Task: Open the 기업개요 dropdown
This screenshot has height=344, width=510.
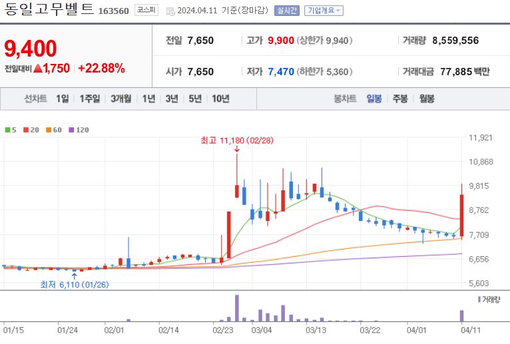Action: [324, 11]
